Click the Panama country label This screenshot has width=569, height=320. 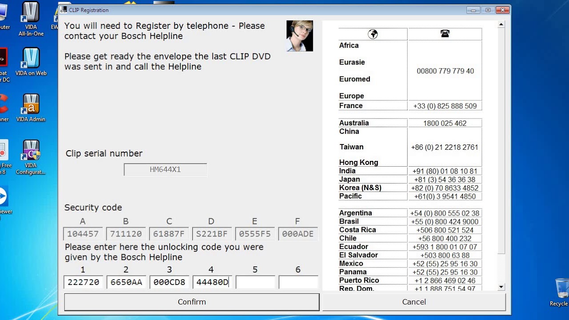point(353,272)
